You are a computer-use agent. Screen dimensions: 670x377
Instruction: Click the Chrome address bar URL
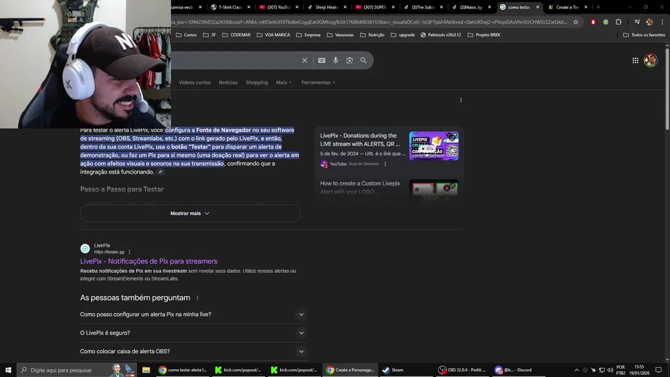[368, 22]
